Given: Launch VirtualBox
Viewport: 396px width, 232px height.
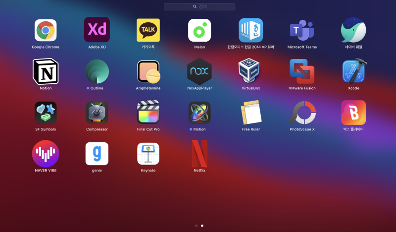Looking at the screenshot, I should pos(249,70).
